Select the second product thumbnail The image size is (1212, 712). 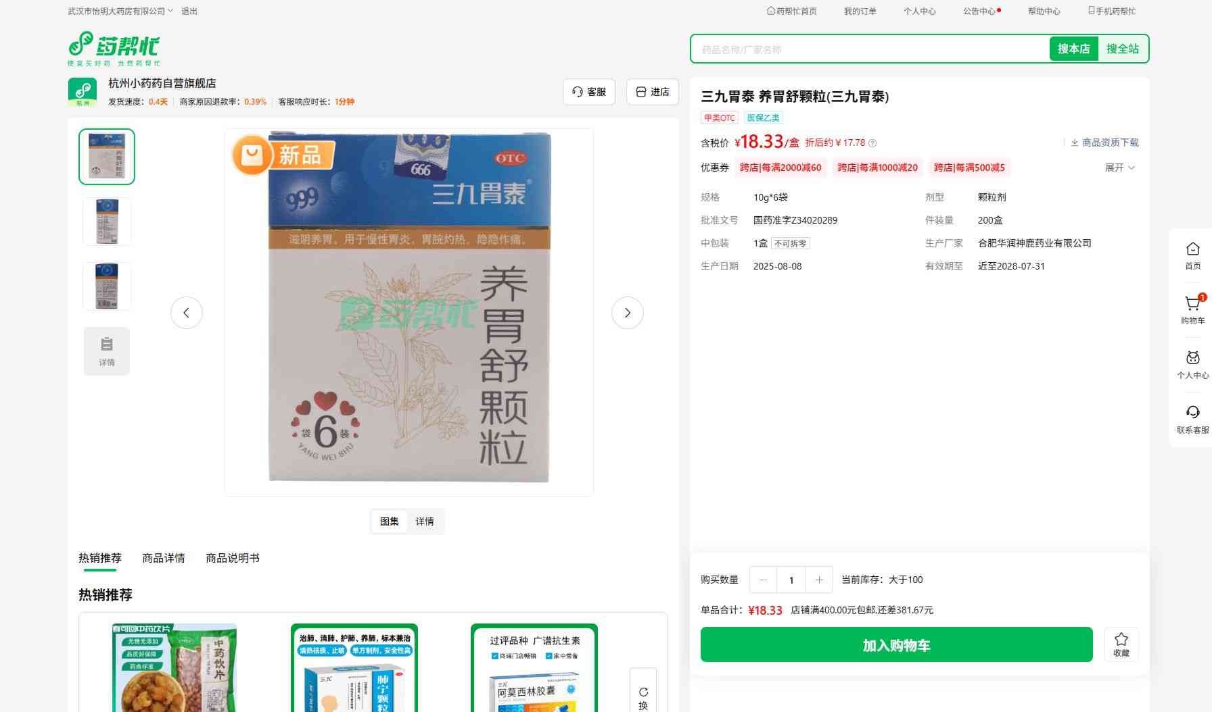[x=107, y=222]
